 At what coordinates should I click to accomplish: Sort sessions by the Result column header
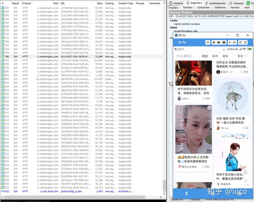pyautogui.click(x=16, y=3)
